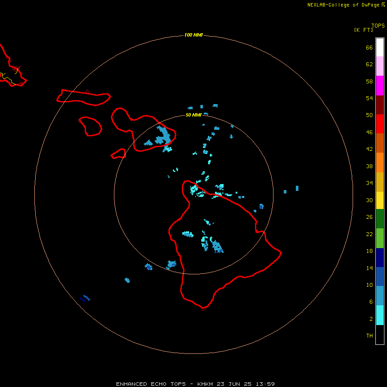Click the '22' legend value label
The image size is (387, 387).
pyautogui.click(x=369, y=234)
